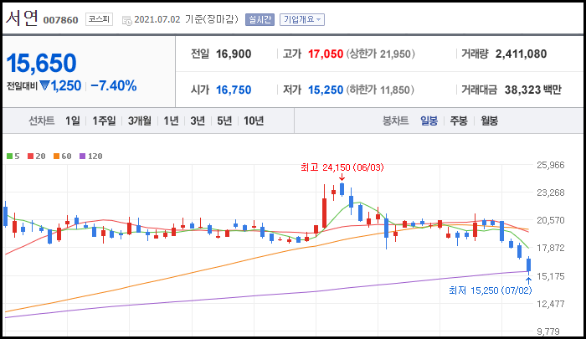This screenshot has width=586, height=339.
Task: Click the red 20-day moving average swatch
Action: (31, 157)
